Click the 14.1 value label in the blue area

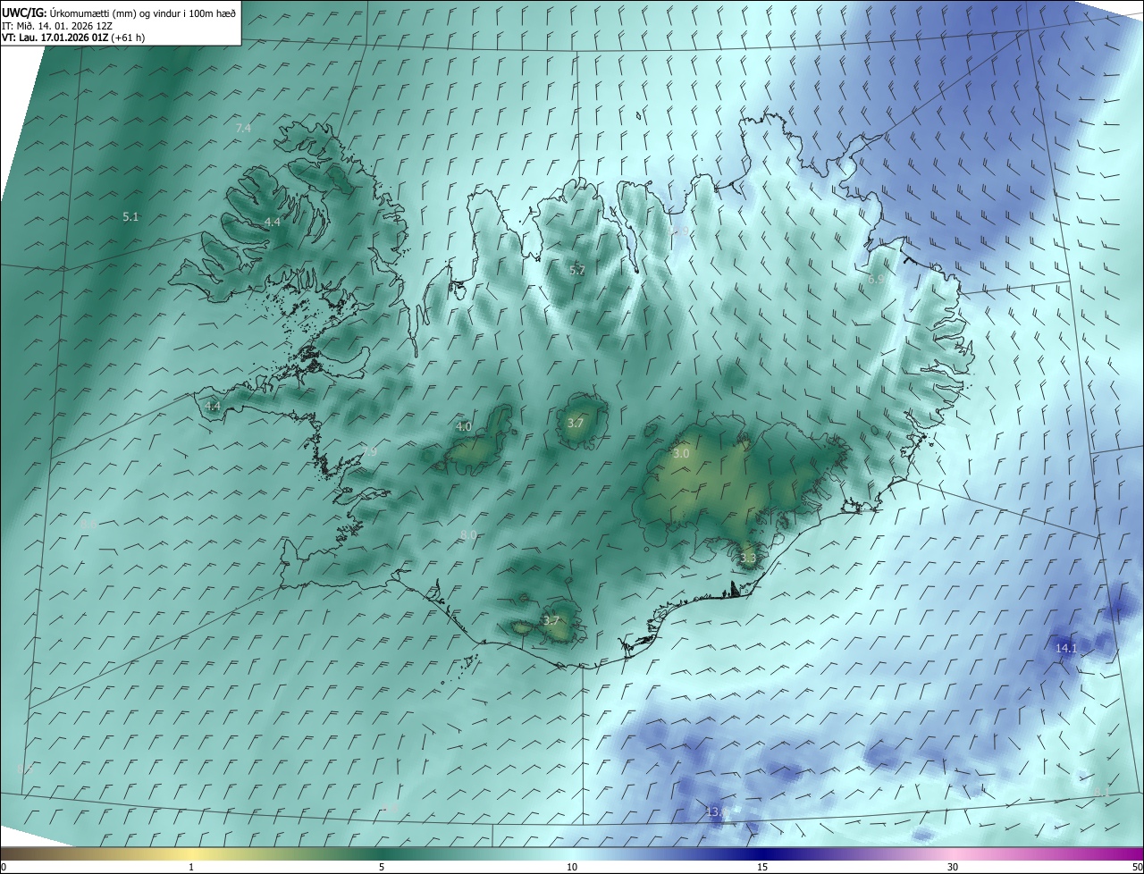tap(1066, 648)
